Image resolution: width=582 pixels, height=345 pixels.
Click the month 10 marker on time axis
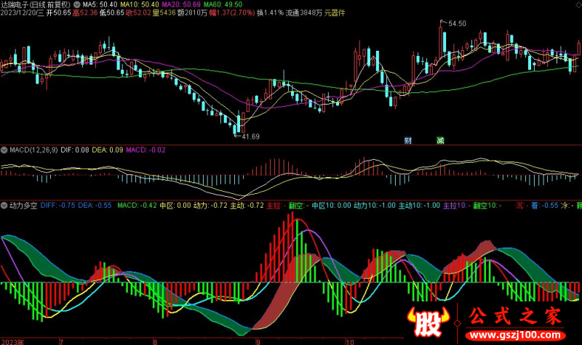point(350,341)
